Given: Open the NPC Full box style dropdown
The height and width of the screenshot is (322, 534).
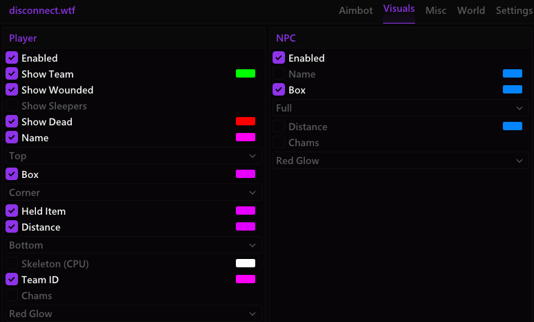Looking at the screenshot, I should [400, 108].
